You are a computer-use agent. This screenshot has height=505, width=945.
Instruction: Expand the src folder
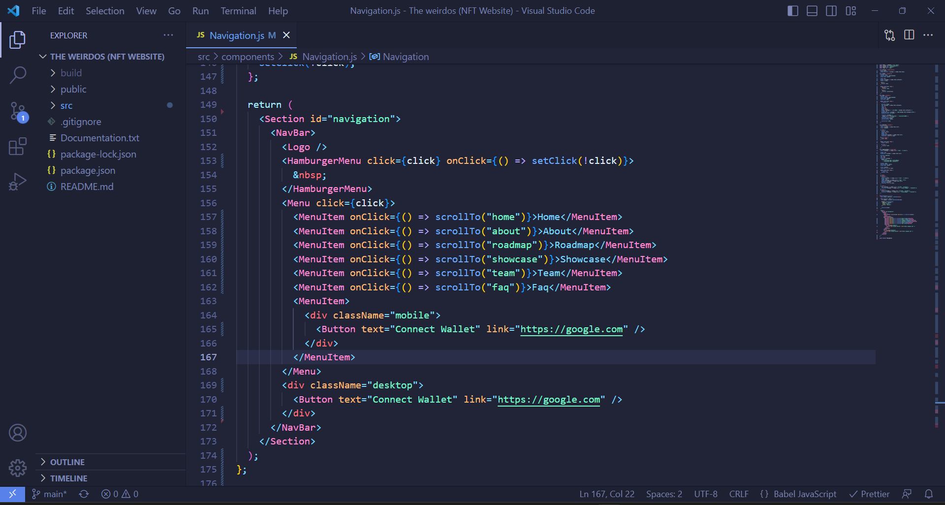pos(66,105)
